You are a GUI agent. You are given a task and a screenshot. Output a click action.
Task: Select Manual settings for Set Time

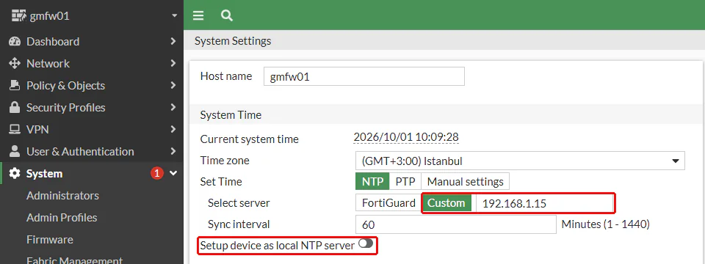pyautogui.click(x=466, y=181)
